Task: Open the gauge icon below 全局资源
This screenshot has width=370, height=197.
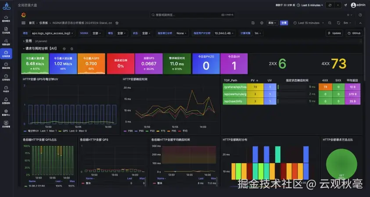Action: tap(6, 65)
